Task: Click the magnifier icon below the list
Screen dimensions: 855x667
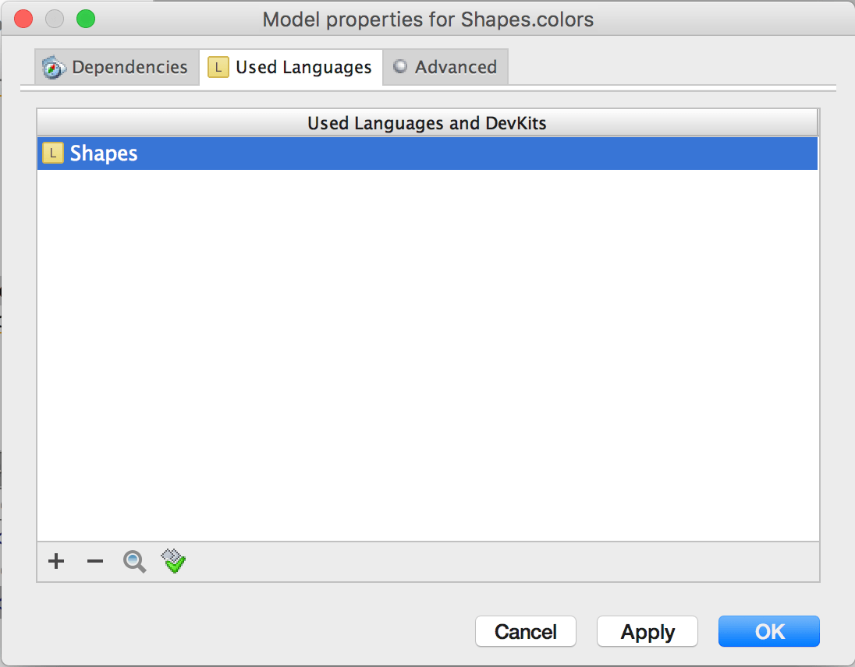Action: pos(134,561)
